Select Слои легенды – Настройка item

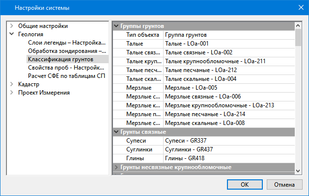tap(67, 43)
